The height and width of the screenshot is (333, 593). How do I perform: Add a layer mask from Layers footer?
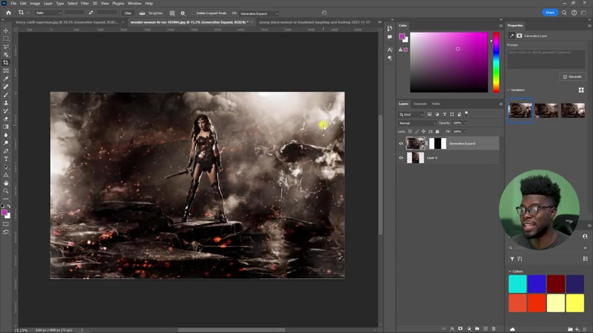(460, 328)
